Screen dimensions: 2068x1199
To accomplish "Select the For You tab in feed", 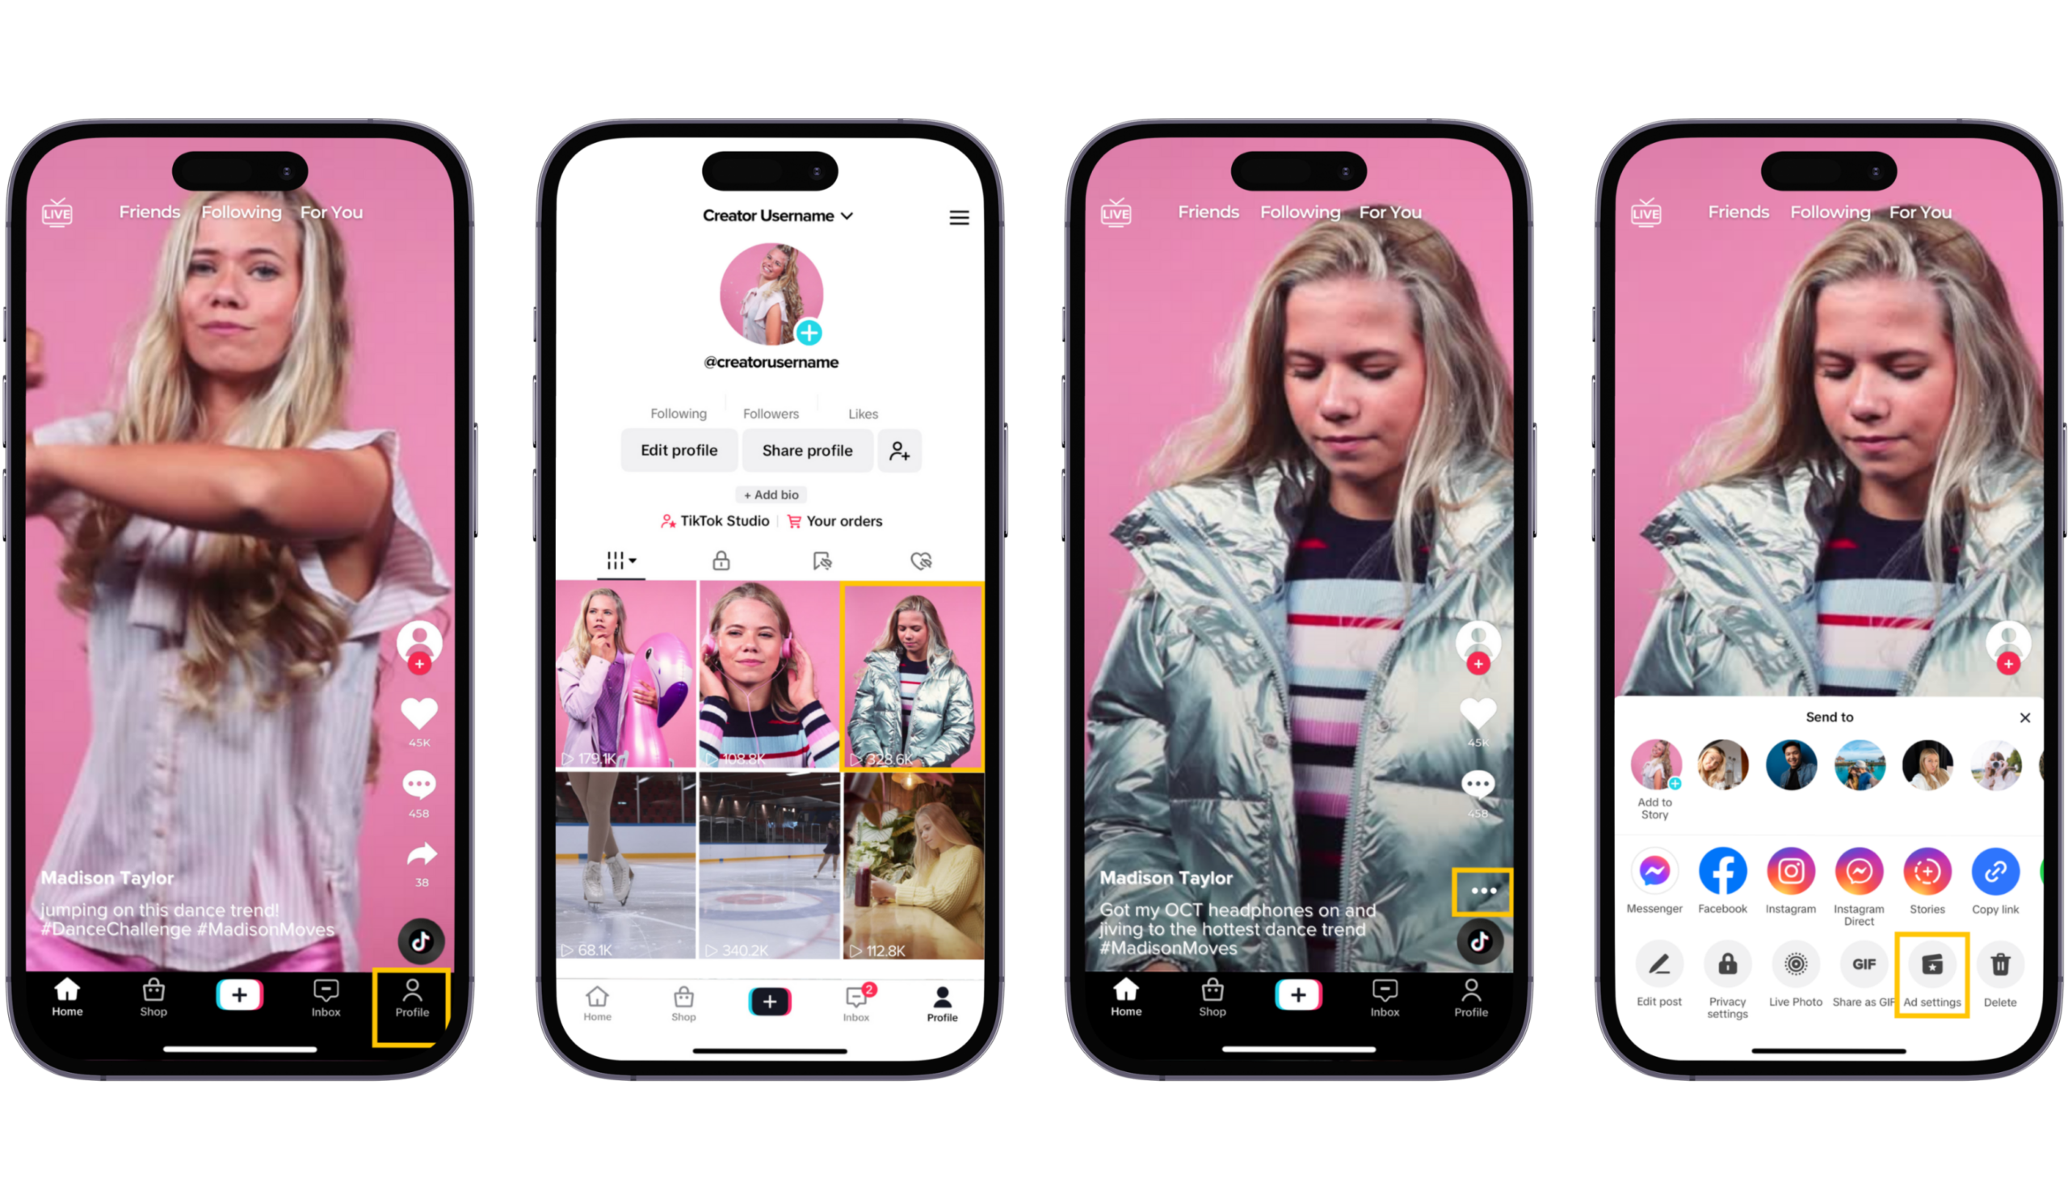I will coord(330,211).
